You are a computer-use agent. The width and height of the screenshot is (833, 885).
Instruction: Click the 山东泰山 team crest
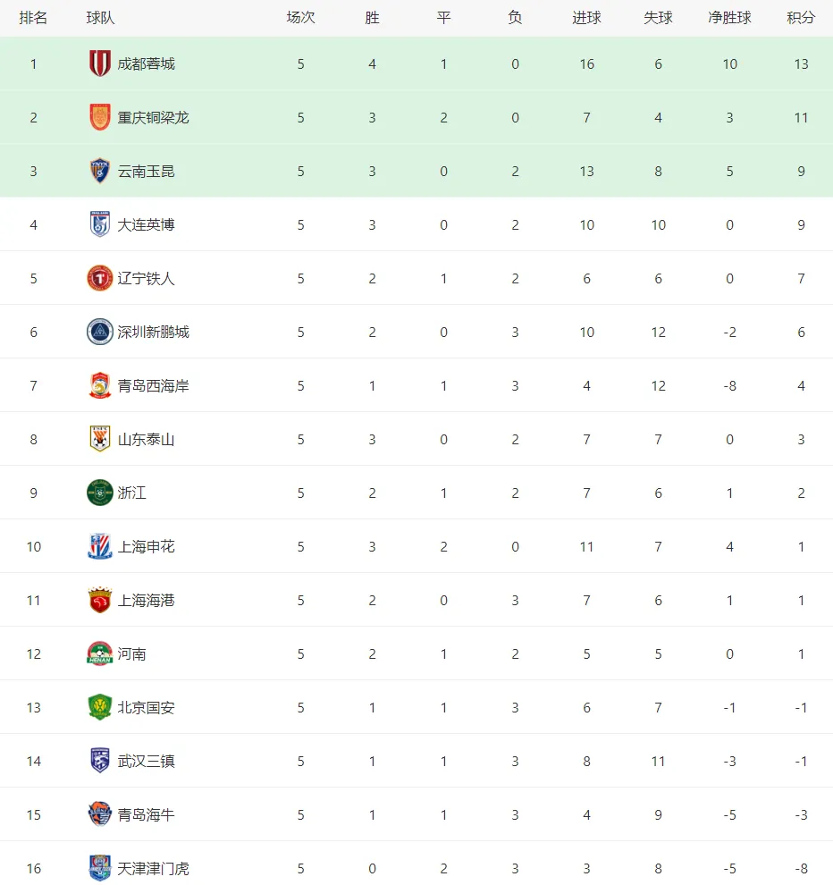click(x=100, y=439)
